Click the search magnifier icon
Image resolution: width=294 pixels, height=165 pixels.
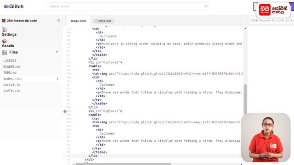point(206,6)
